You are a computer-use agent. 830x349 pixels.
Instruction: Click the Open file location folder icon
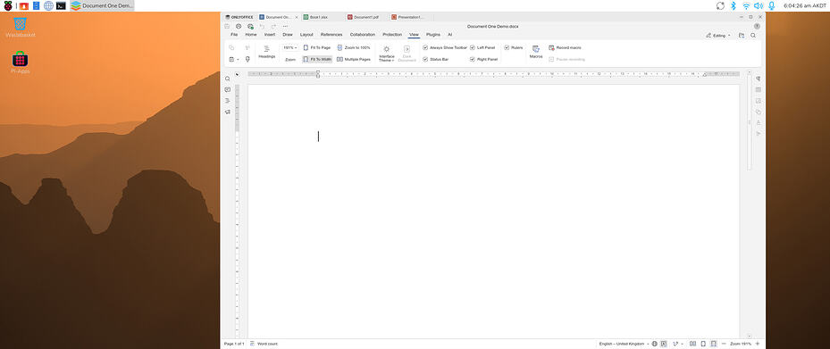(x=742, y=36)
